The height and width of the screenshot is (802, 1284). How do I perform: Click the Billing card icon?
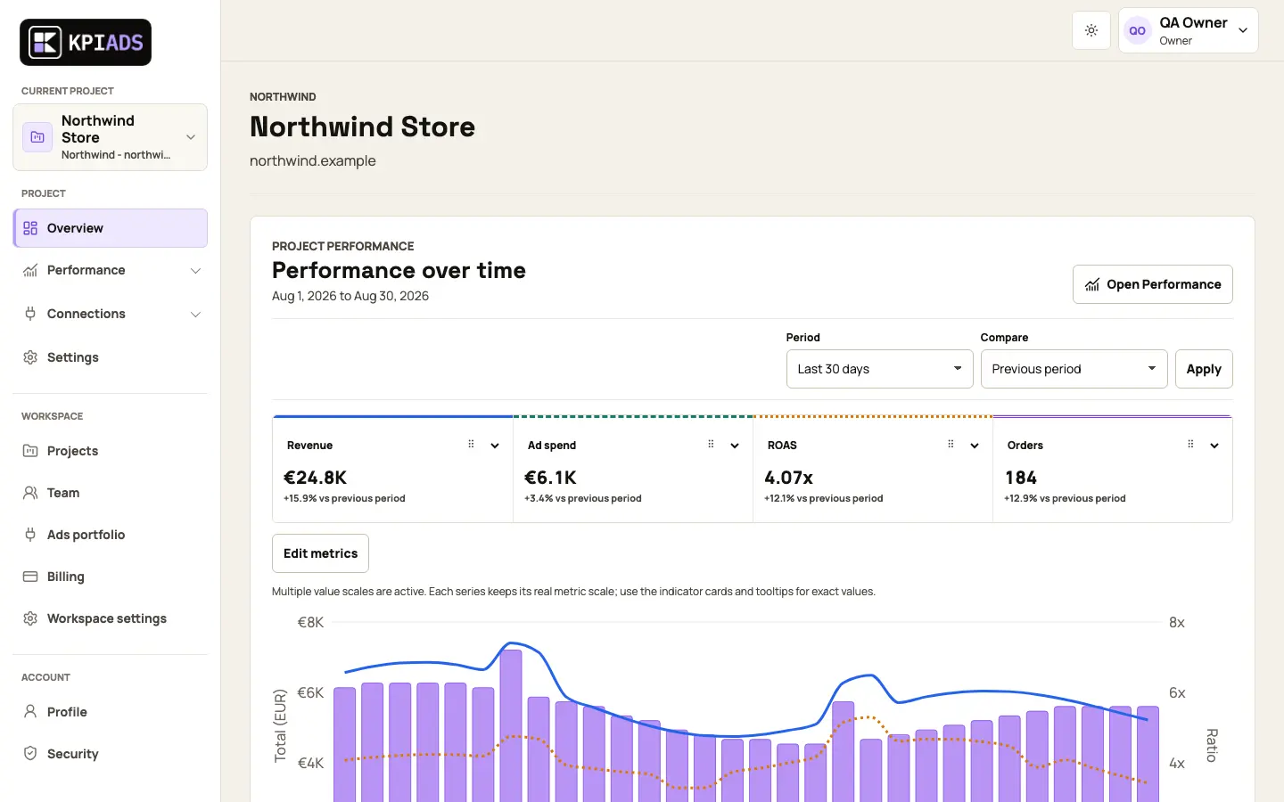pyautogui.click(x=30, y=577)
